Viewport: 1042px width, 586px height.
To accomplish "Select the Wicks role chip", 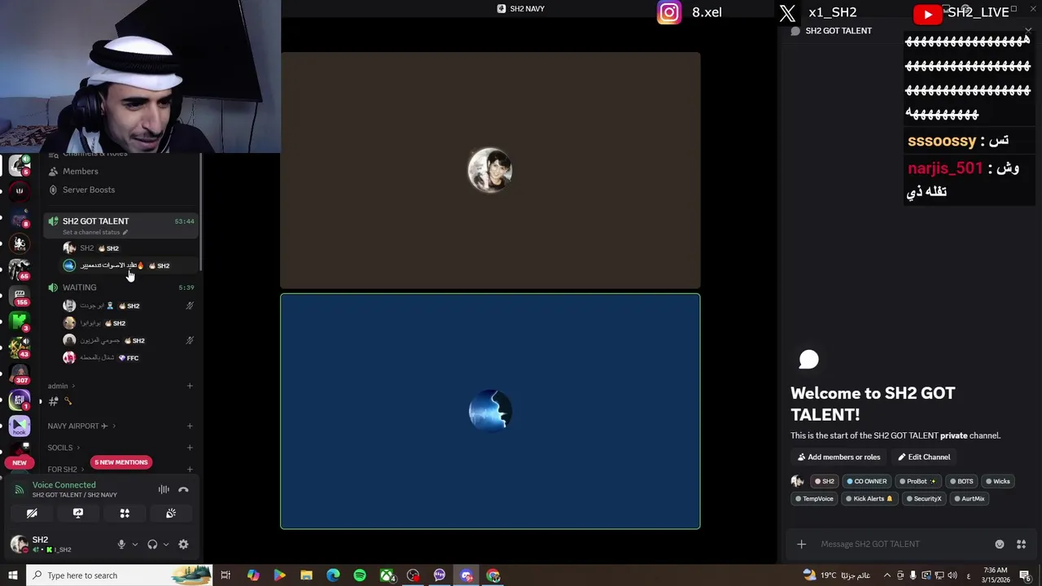I will [997, 481].
